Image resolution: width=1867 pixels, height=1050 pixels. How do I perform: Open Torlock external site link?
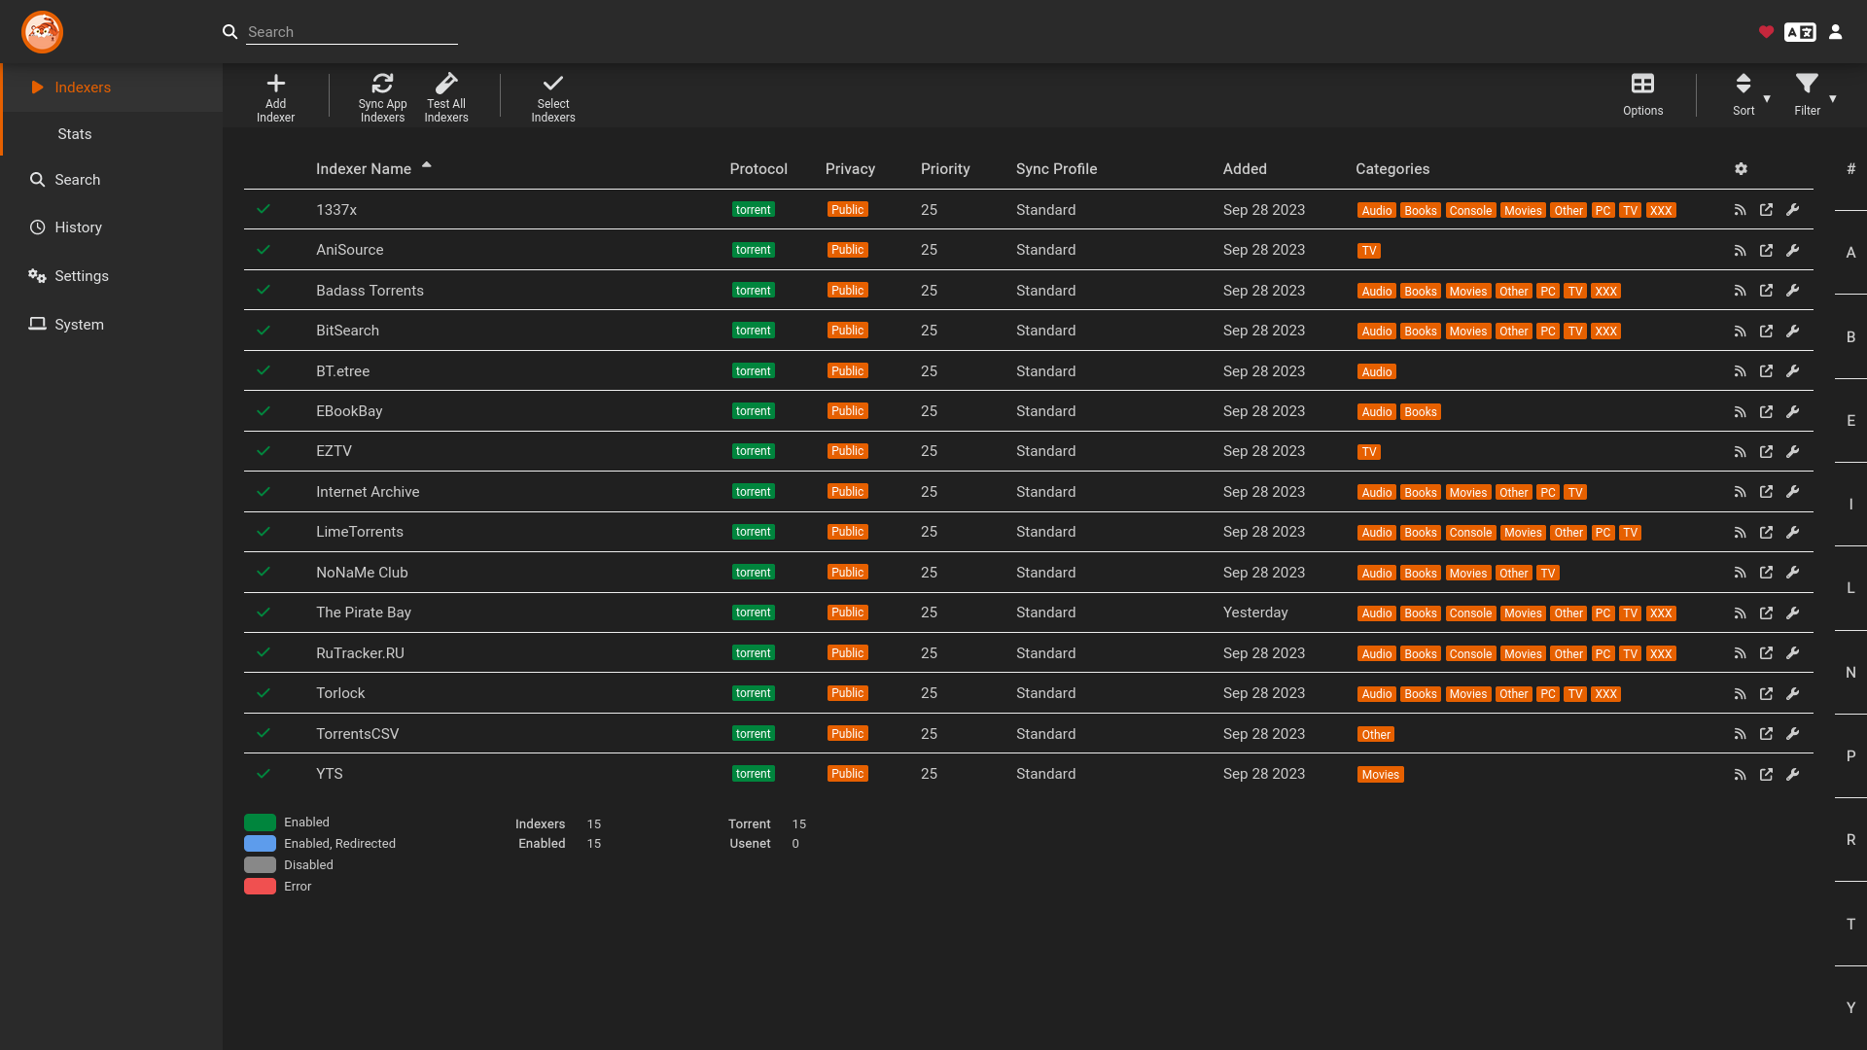1766,694
